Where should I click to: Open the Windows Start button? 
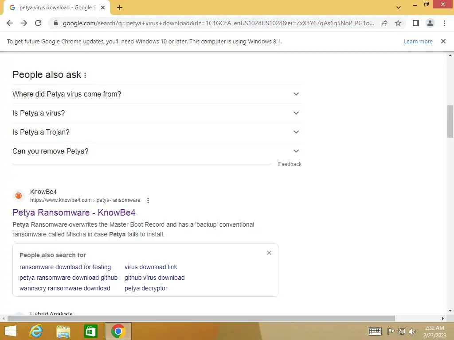point(11,331)
